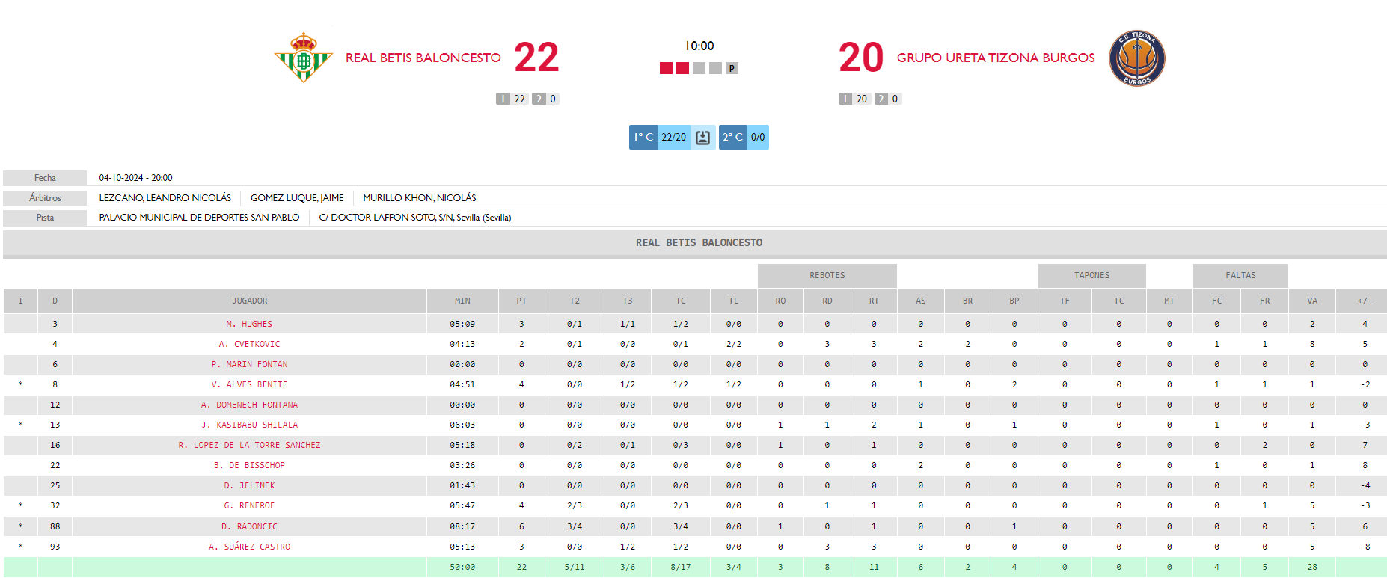Click the 0/0 second quarter score
This screenshot has width=1387, height=578.
click(758, 138)
